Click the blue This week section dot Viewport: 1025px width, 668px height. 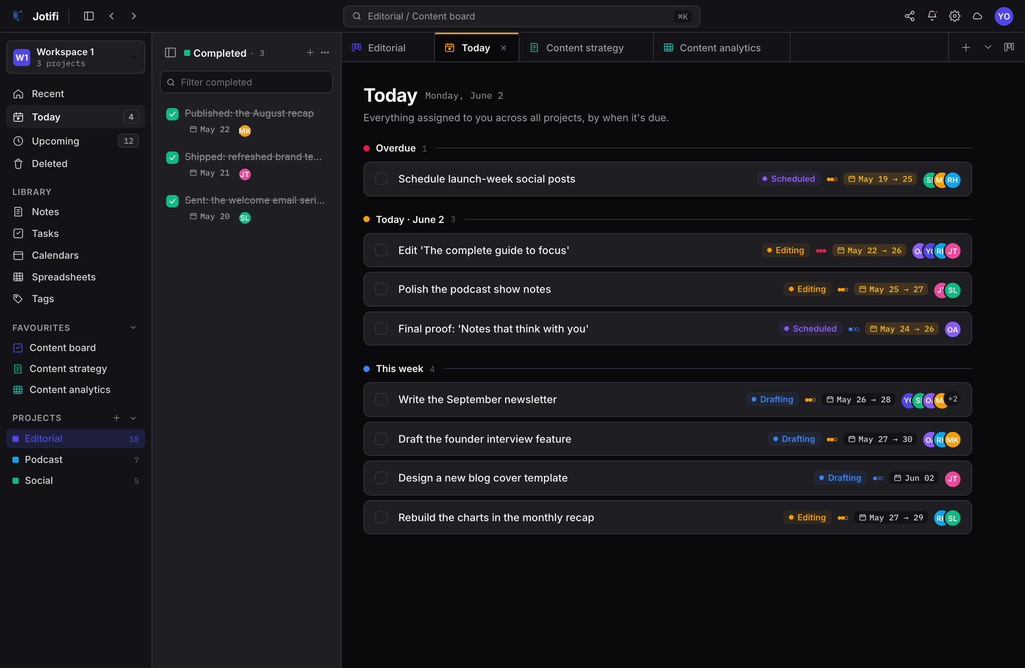(366, 369)
